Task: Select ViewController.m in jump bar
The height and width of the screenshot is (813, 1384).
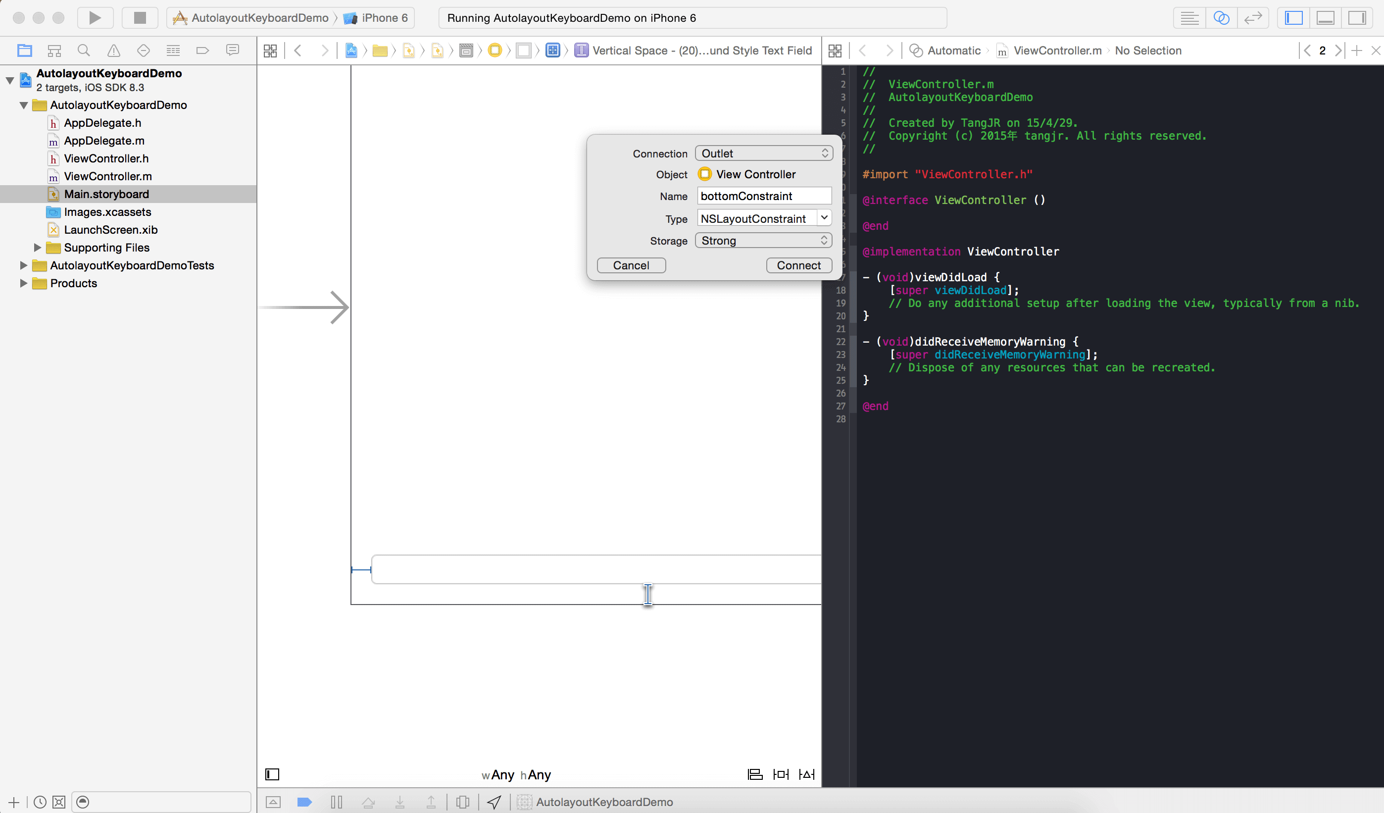Action: [x=1057, y=51]
